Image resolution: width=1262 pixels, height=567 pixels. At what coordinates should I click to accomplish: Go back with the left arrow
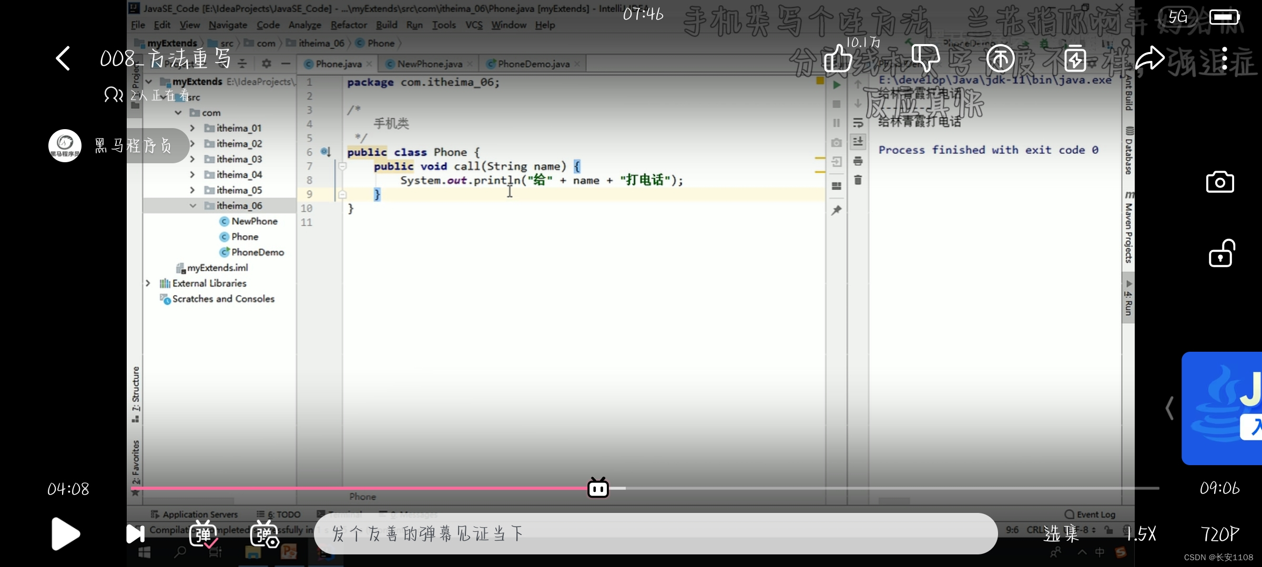point(63,58)
